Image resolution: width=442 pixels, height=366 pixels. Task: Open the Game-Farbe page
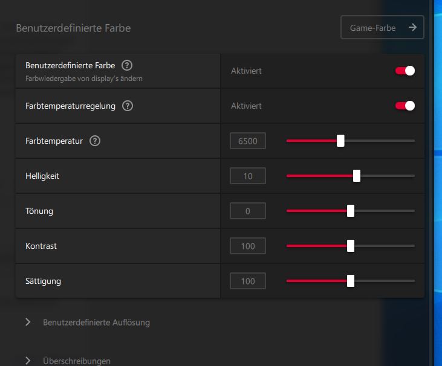(x=382, y=27)
